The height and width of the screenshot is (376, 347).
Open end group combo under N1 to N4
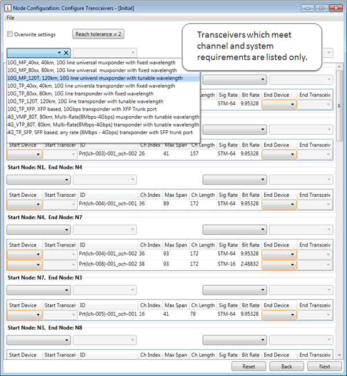point(235,179)
